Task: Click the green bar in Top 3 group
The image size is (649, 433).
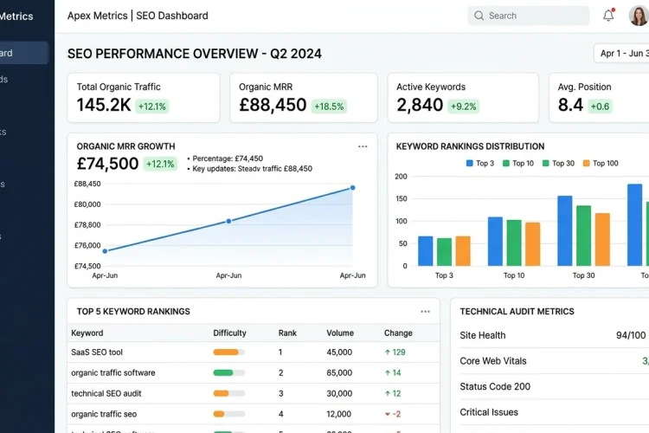Action: (444, 252)
